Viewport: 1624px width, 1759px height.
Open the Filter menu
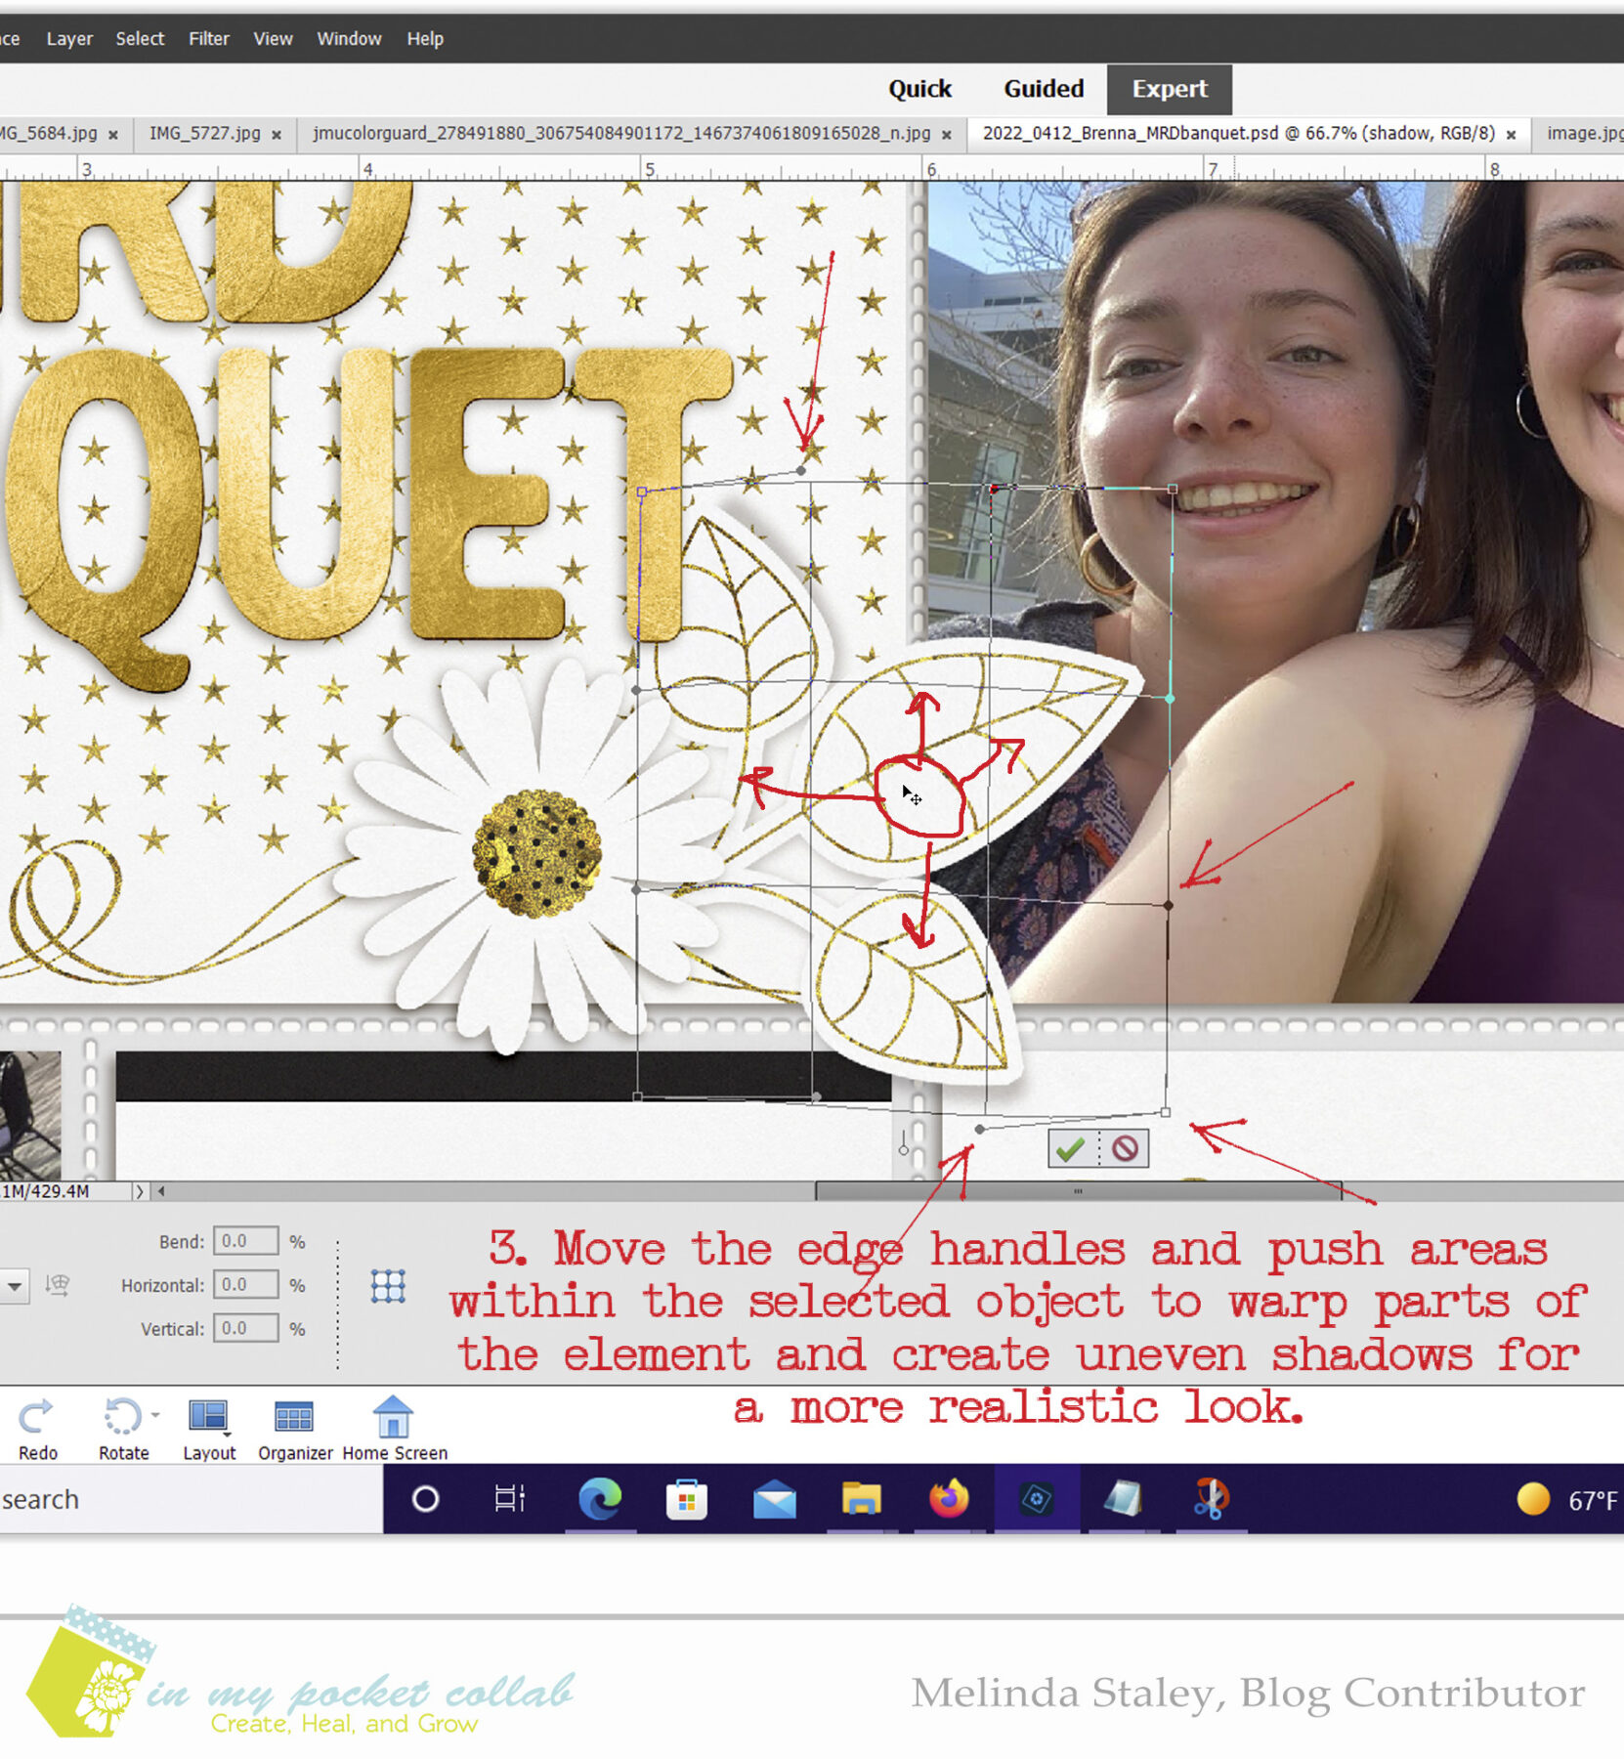[x=208, y=39]
